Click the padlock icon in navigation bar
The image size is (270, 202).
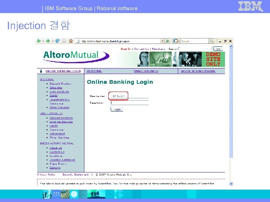click(41, 71)
